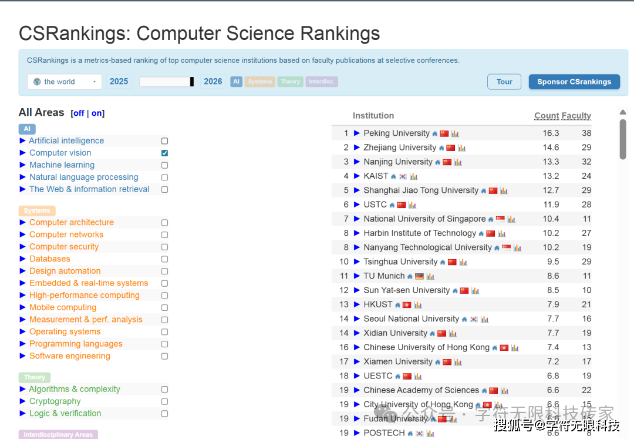Click bar chart icon next to Zhejiang University
The image size is (634, 439).
pos(462,148)
